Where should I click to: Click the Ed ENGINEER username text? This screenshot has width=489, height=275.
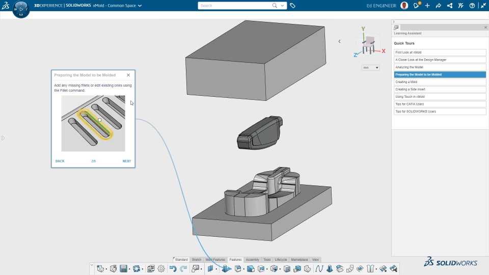point(381,6)
